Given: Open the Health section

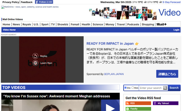Looking at the screenshot, I should [x=86, y=24].
